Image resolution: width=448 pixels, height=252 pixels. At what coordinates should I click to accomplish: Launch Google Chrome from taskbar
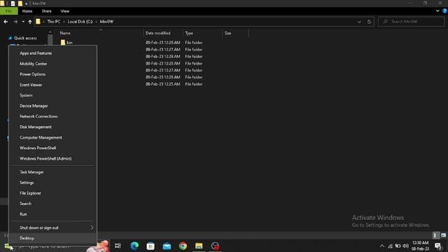(x=183, y=246)
